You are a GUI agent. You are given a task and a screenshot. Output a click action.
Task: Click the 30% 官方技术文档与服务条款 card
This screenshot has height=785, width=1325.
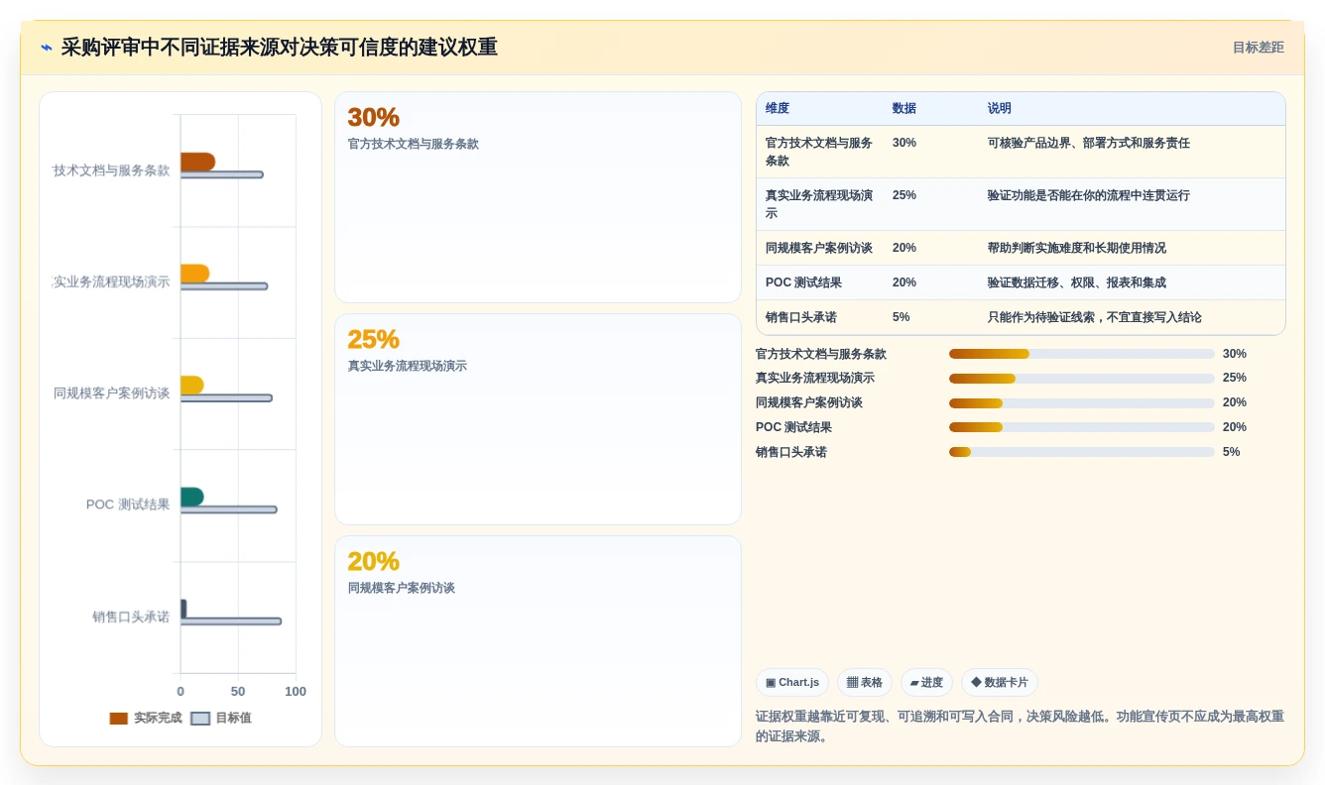(538, 197)
